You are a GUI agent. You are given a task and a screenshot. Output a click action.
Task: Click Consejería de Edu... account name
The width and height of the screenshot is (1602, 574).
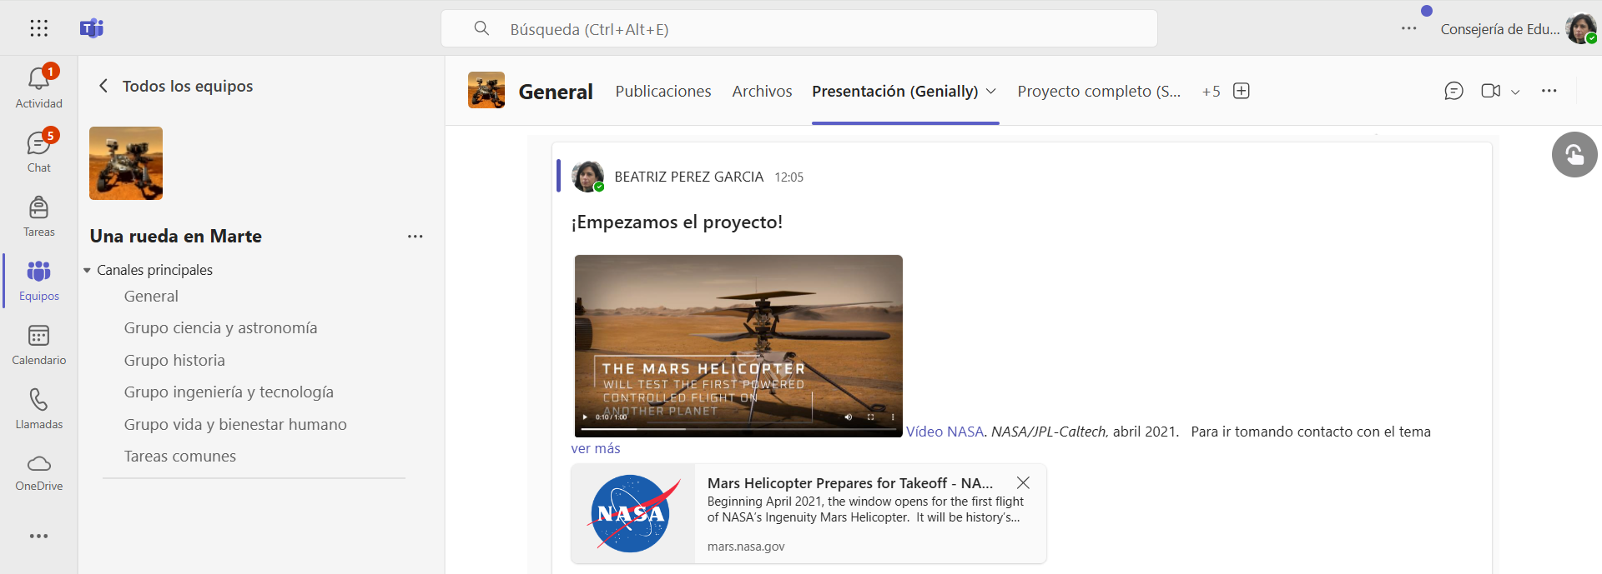1499,29
